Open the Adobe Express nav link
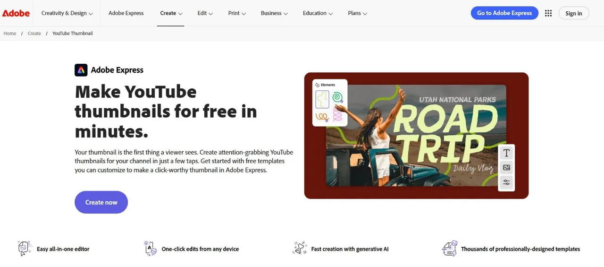 tap(126, 13)
